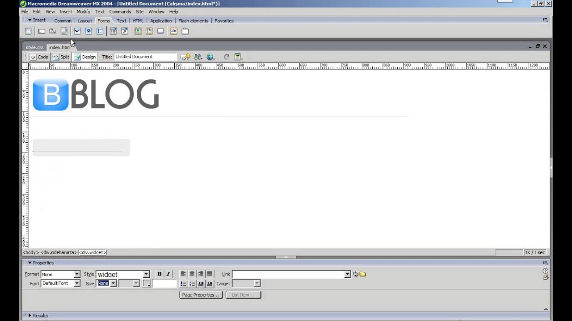Screen dimensions: 572x321
Task: Insert a Checkbox form object
Action: [77, 31]
